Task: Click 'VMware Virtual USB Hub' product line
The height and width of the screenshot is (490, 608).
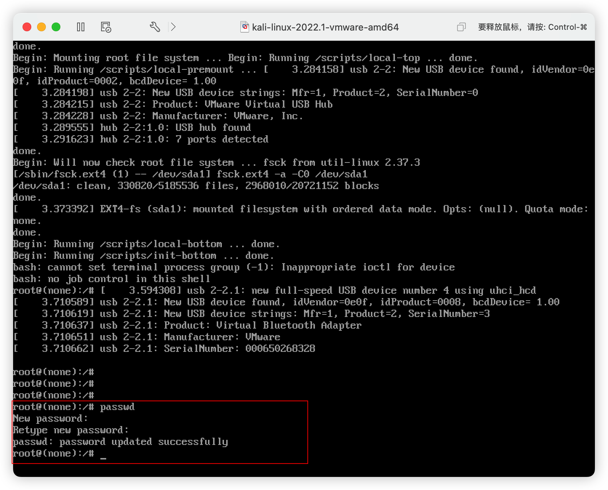Action: (173, 104)
